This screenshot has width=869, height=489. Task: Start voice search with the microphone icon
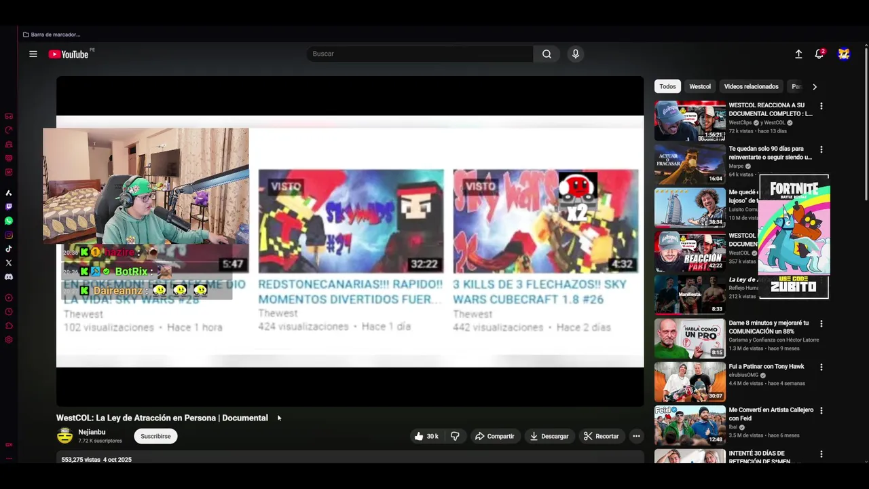(576, 54)
